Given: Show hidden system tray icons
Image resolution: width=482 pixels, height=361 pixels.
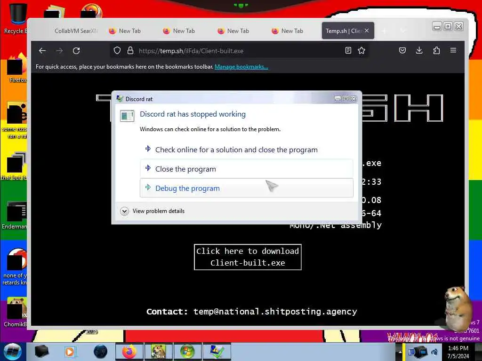Looking at the screenshot, I should (x=400, y=352).
